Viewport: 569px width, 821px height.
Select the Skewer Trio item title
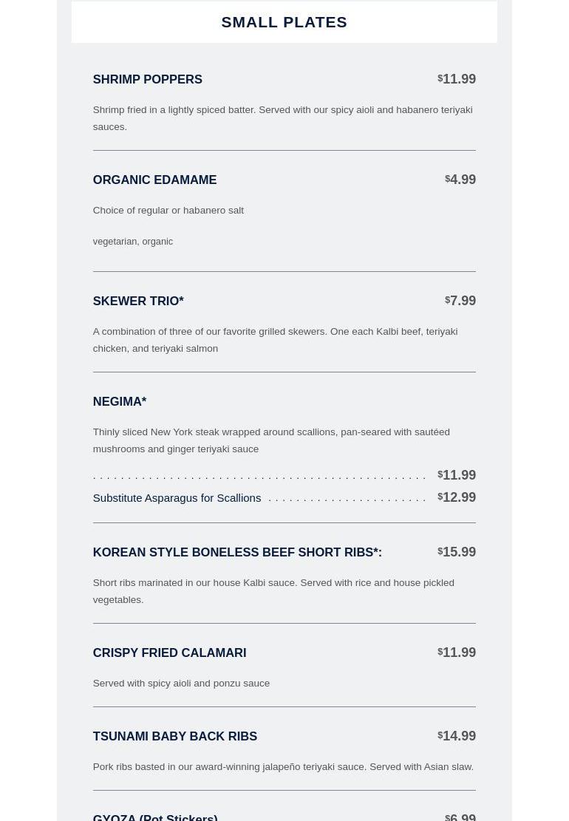click(138, 301)
